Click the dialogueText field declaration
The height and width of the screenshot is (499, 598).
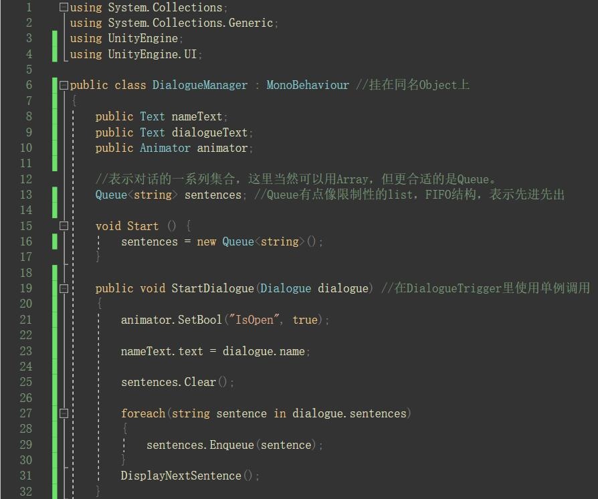(209, 132)
